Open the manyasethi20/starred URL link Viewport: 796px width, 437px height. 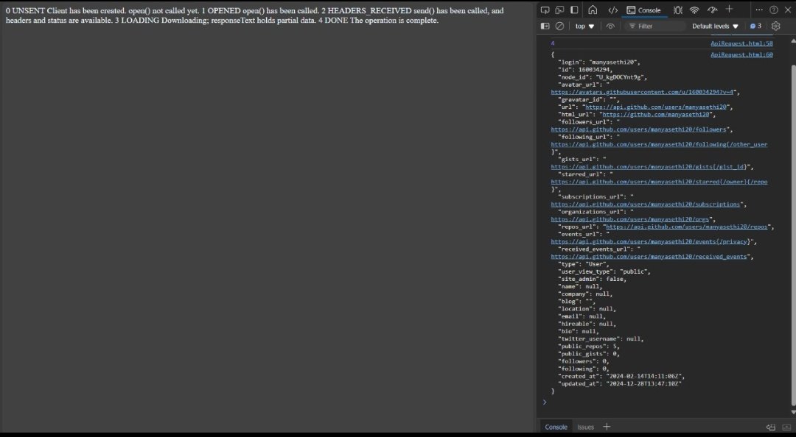(x=659, y=182)
